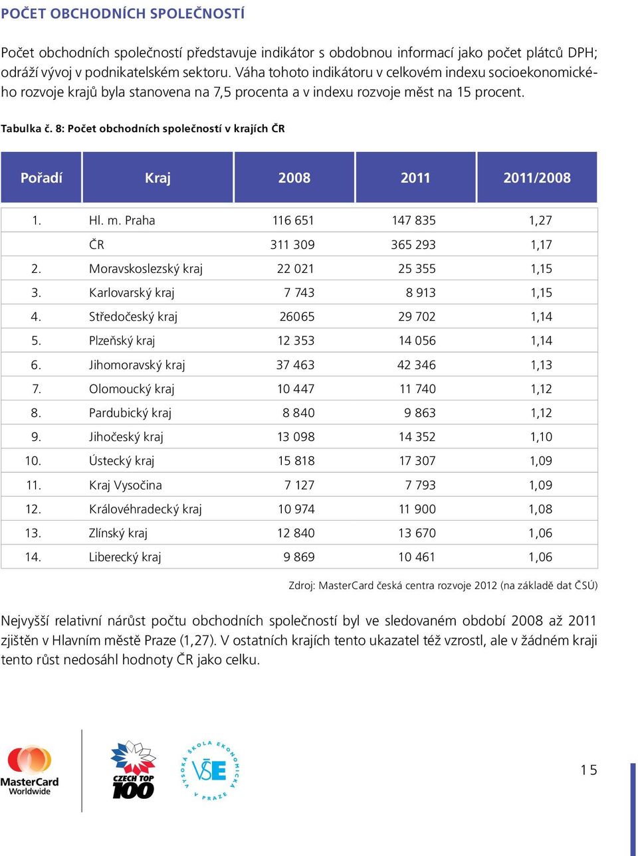This screenshot has height=856, width=638.
Task: Click the value '13 670' for Zlínský kraj
Action: (x=417, y=533)
